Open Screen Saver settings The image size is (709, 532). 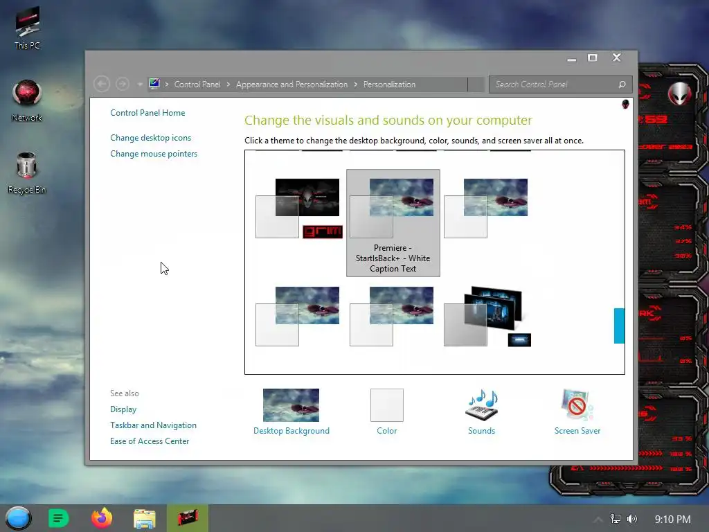click(577, 411)
